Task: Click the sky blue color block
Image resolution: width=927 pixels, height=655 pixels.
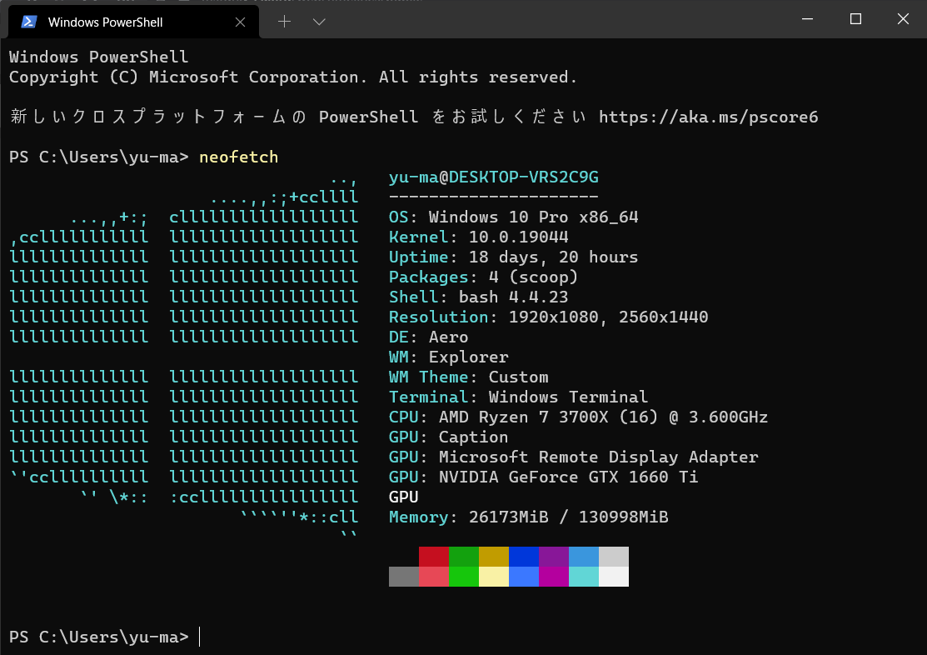Action: 584,557
